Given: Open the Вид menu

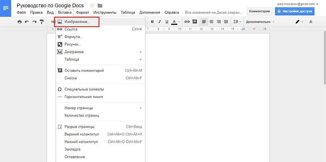Looking at the screenshot, I should (x=50, y=12).
